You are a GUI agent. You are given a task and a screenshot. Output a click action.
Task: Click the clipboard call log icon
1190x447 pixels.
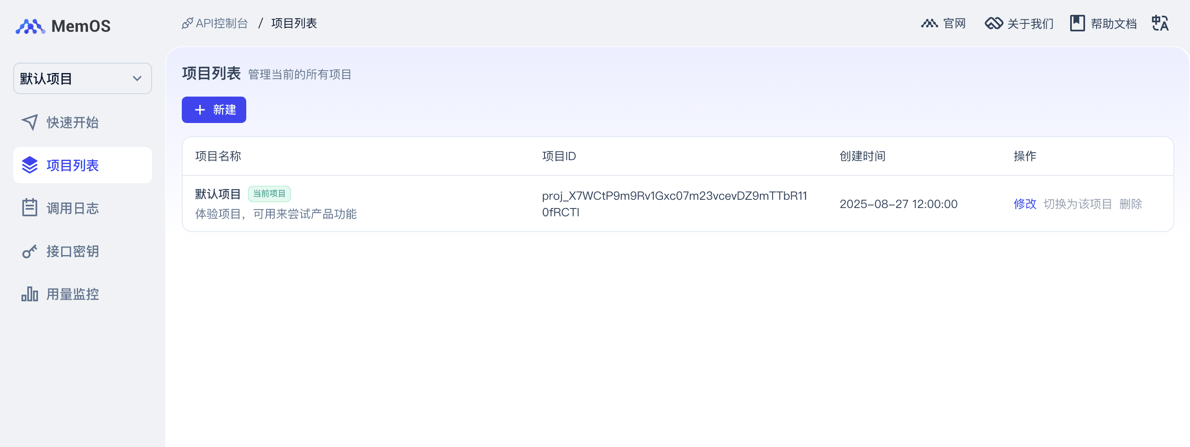[x=30, y=208]
